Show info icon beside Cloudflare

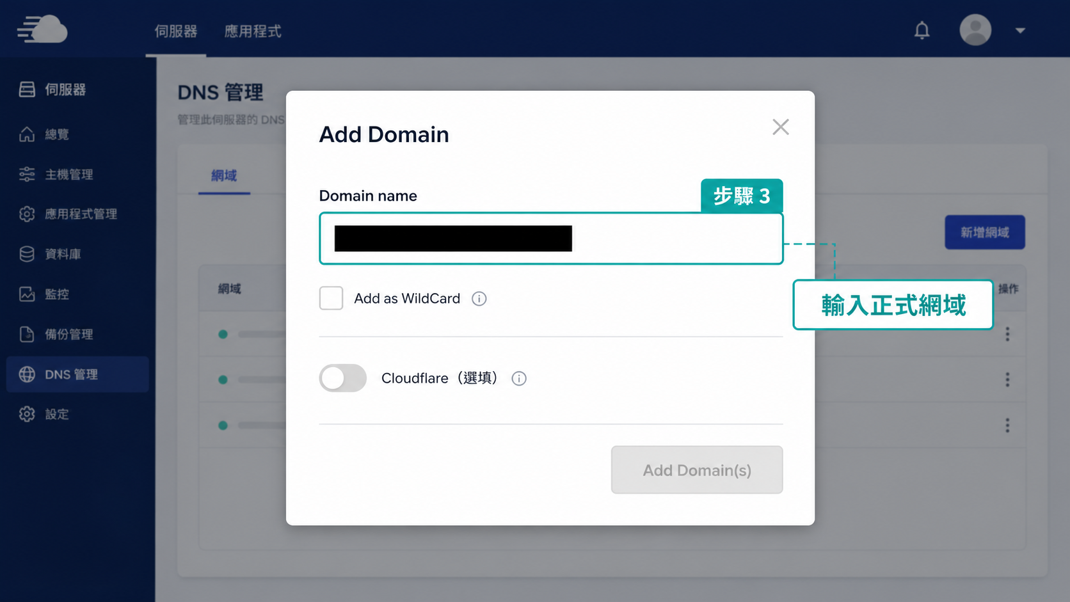(x=519, y=379)
